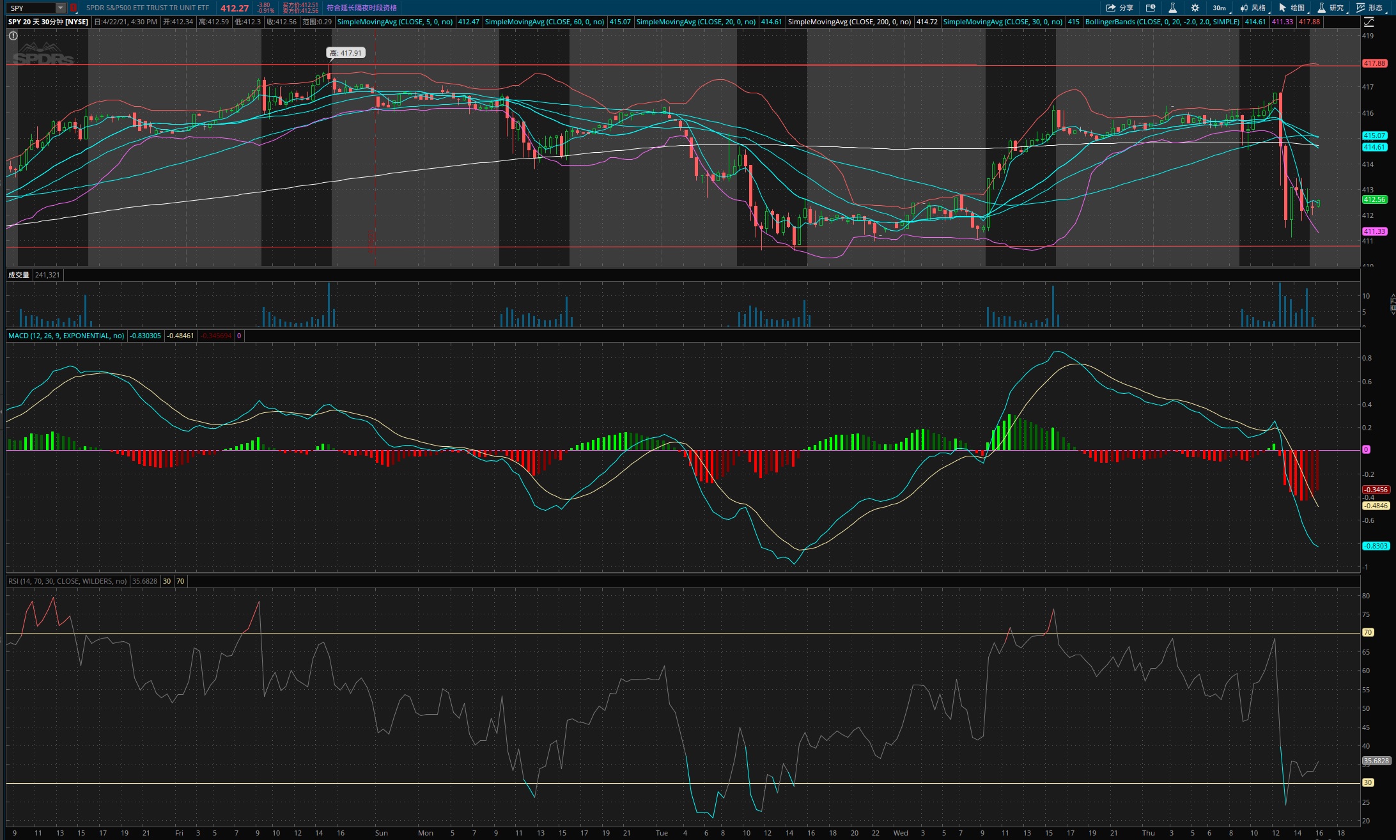
Task: Click the SPY symbol input field
Action: click(31, 8)
